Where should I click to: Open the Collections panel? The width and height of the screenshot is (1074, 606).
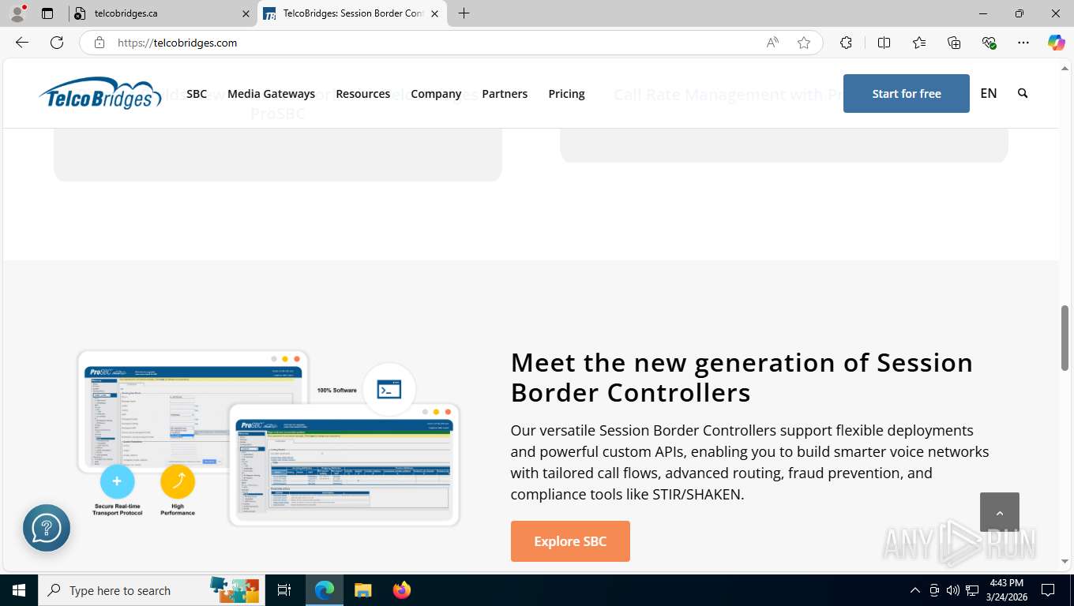coord(954,43)
